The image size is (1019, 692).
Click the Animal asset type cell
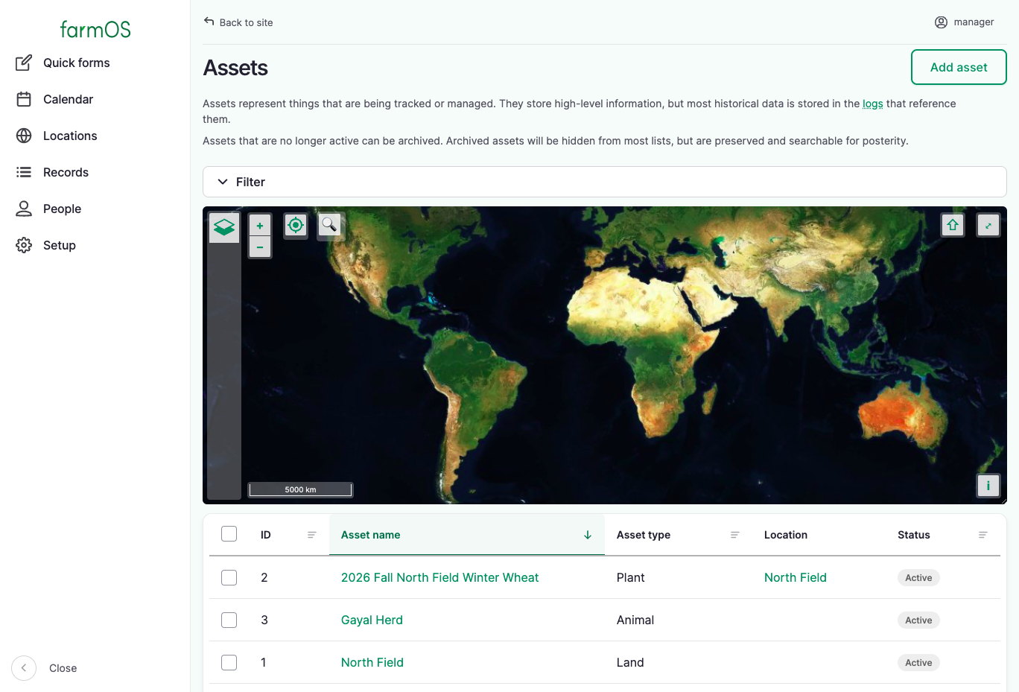(x=635, y=620)
